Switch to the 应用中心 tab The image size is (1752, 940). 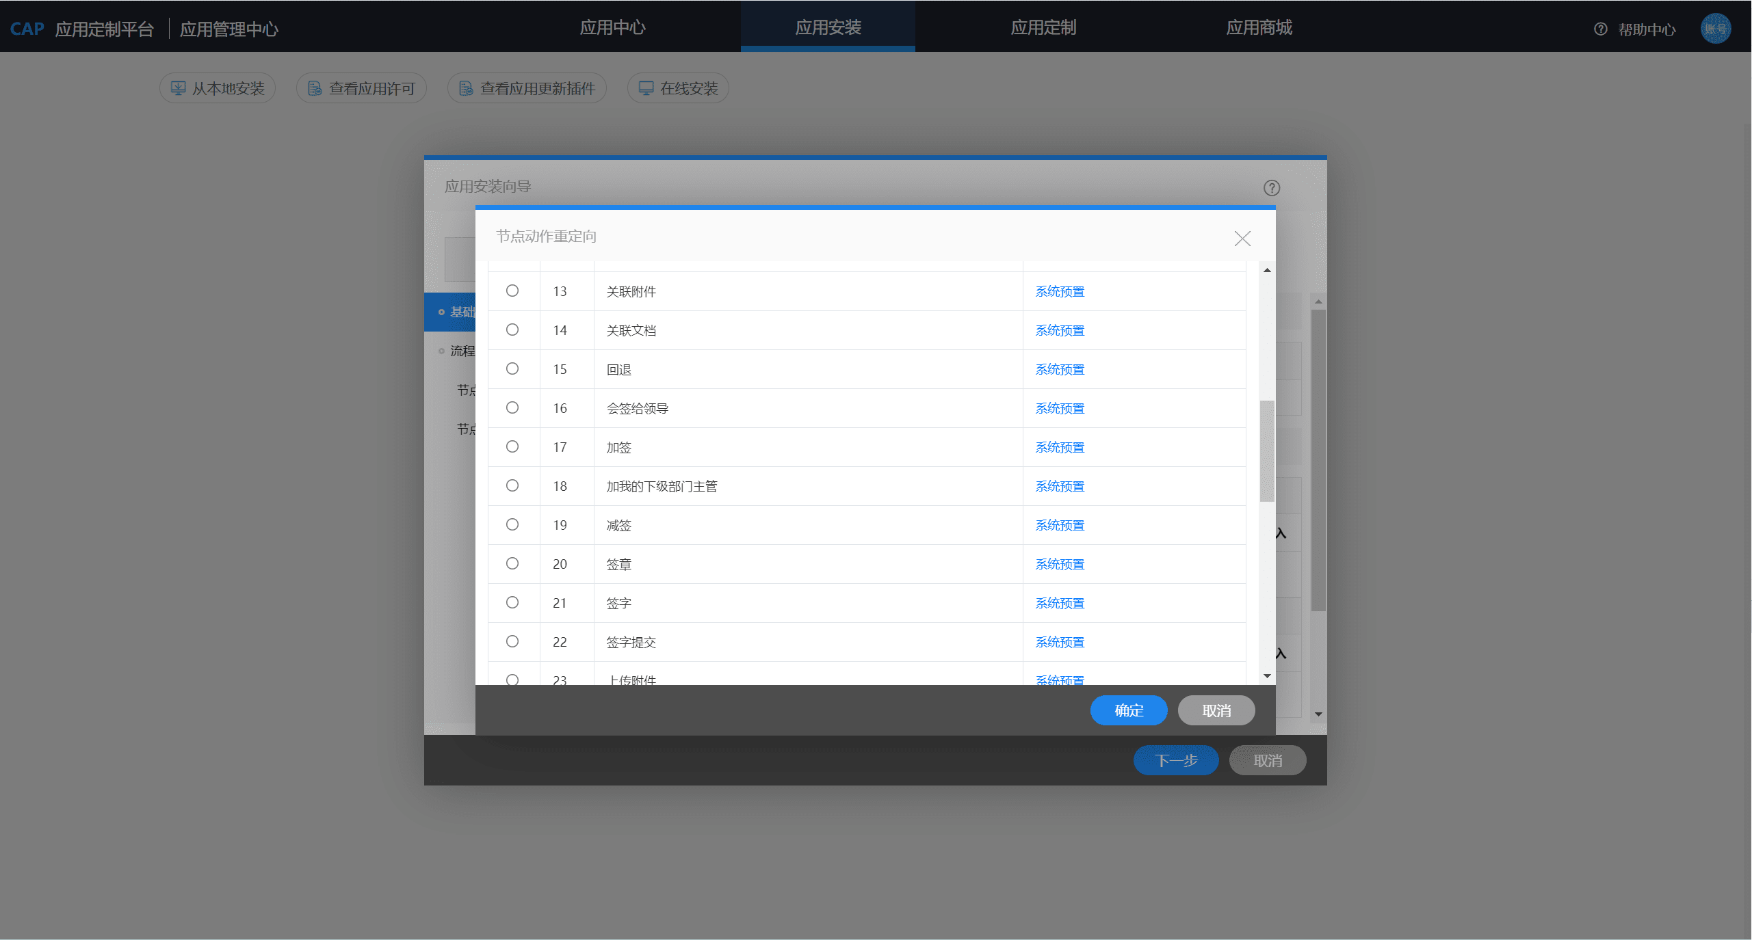[x=612, y=27]
